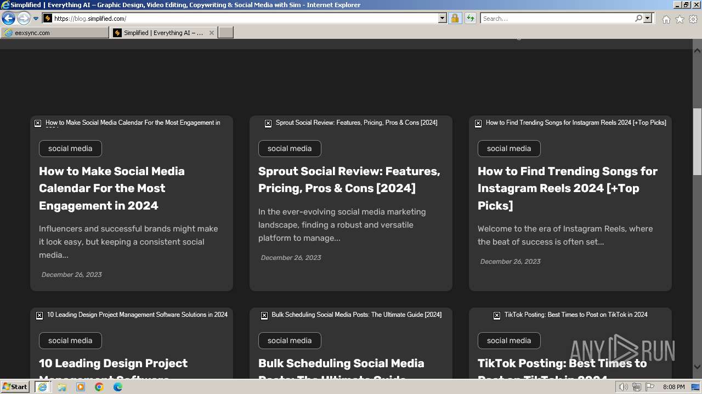Launch Google Chrome from taskbar
This screenshot has width=702, height=394.
point(99,387)
